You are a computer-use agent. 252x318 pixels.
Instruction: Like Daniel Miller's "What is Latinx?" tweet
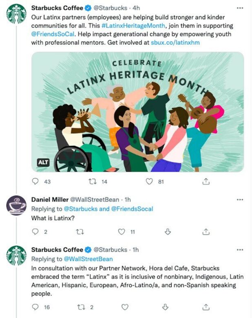coord(121,232)
